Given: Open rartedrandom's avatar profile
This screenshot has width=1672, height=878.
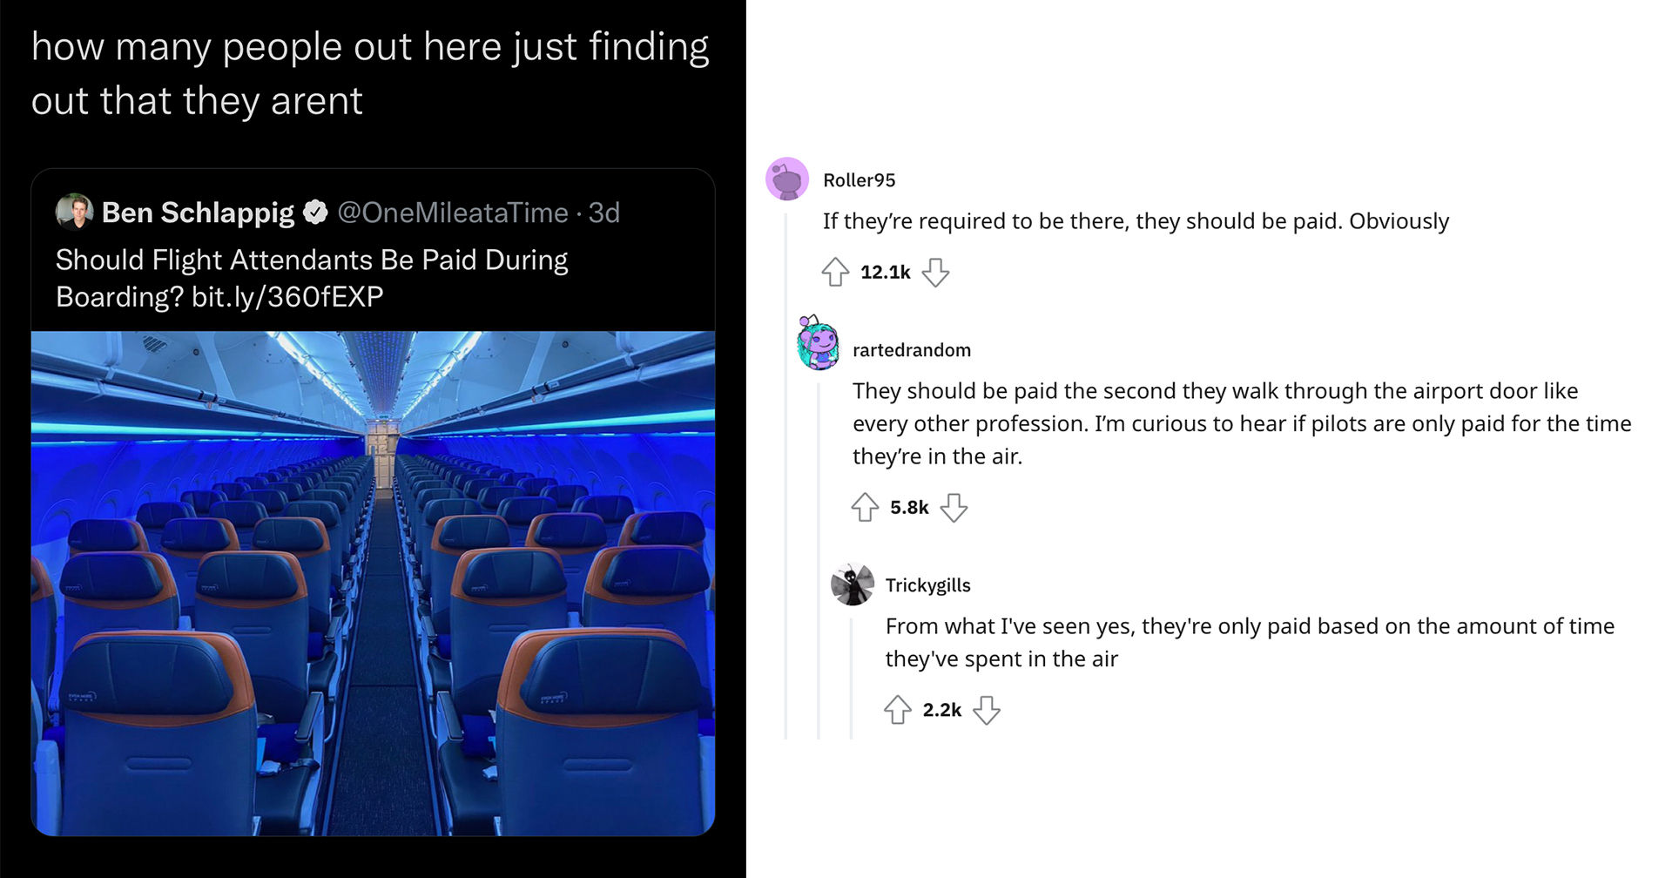Looking at the screenshot, I should 819,343.
